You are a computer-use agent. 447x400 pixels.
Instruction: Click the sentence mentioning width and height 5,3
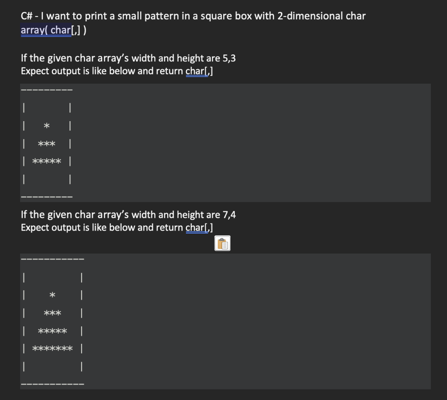point(128,58)
